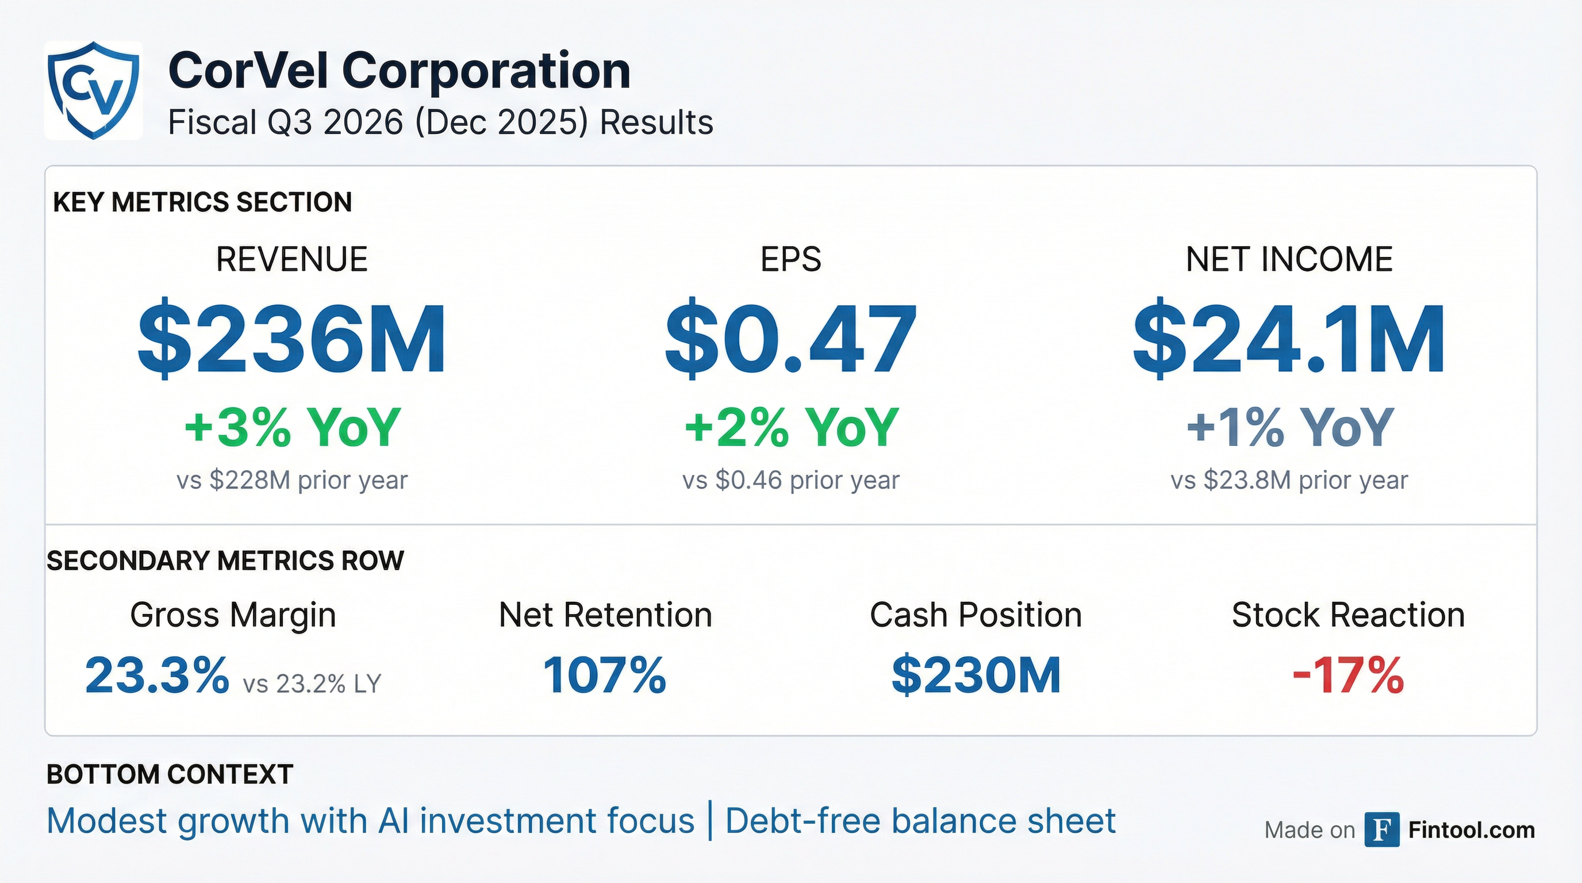The width and height of the screenshot is (1582, 883).
Task: Select the -17% stock reaction figure
Action: coord(1348,675)
